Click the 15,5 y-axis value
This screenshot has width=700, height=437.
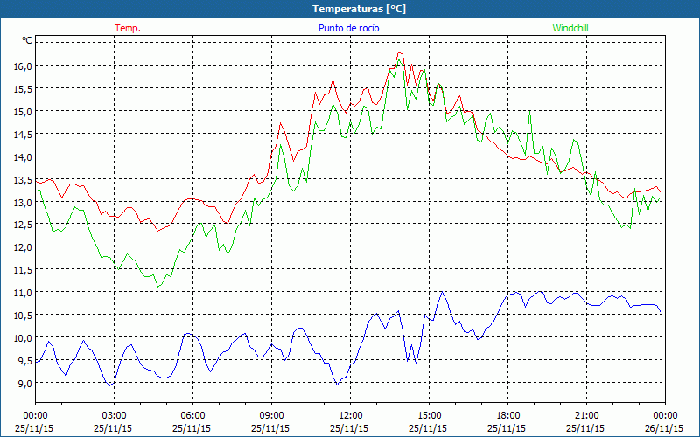tap(24, 89)
